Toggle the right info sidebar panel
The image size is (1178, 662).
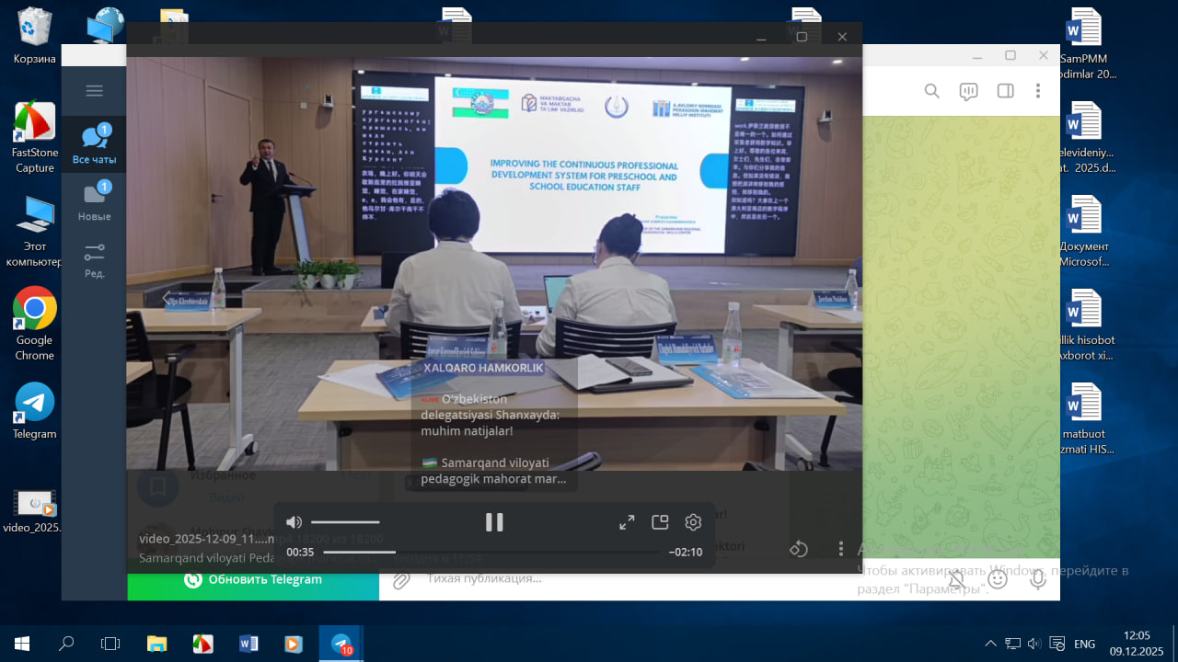tap(1005, 91)
